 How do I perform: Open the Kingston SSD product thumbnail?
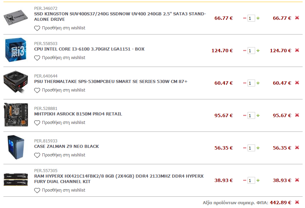tap(16, 17)
